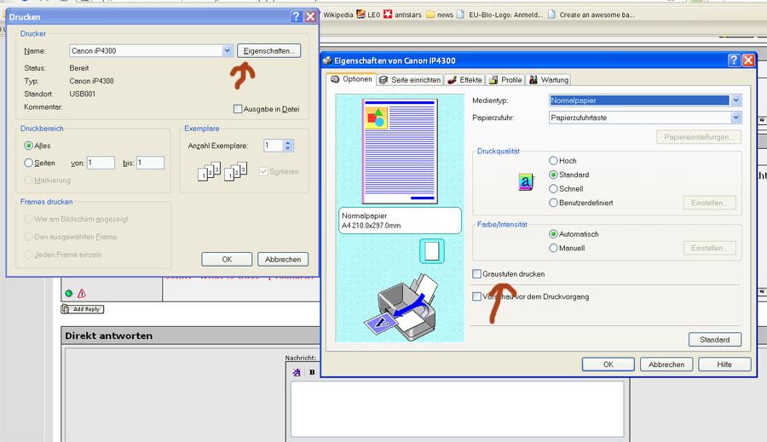This screenshot has height=442, width=767.
Task: Open the LEO bookmark
Action: click(x=368, y=14)
